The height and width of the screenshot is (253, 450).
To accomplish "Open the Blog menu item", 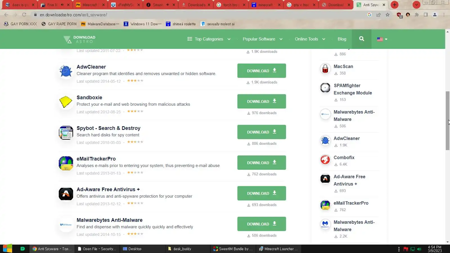I will pos(342,39).
